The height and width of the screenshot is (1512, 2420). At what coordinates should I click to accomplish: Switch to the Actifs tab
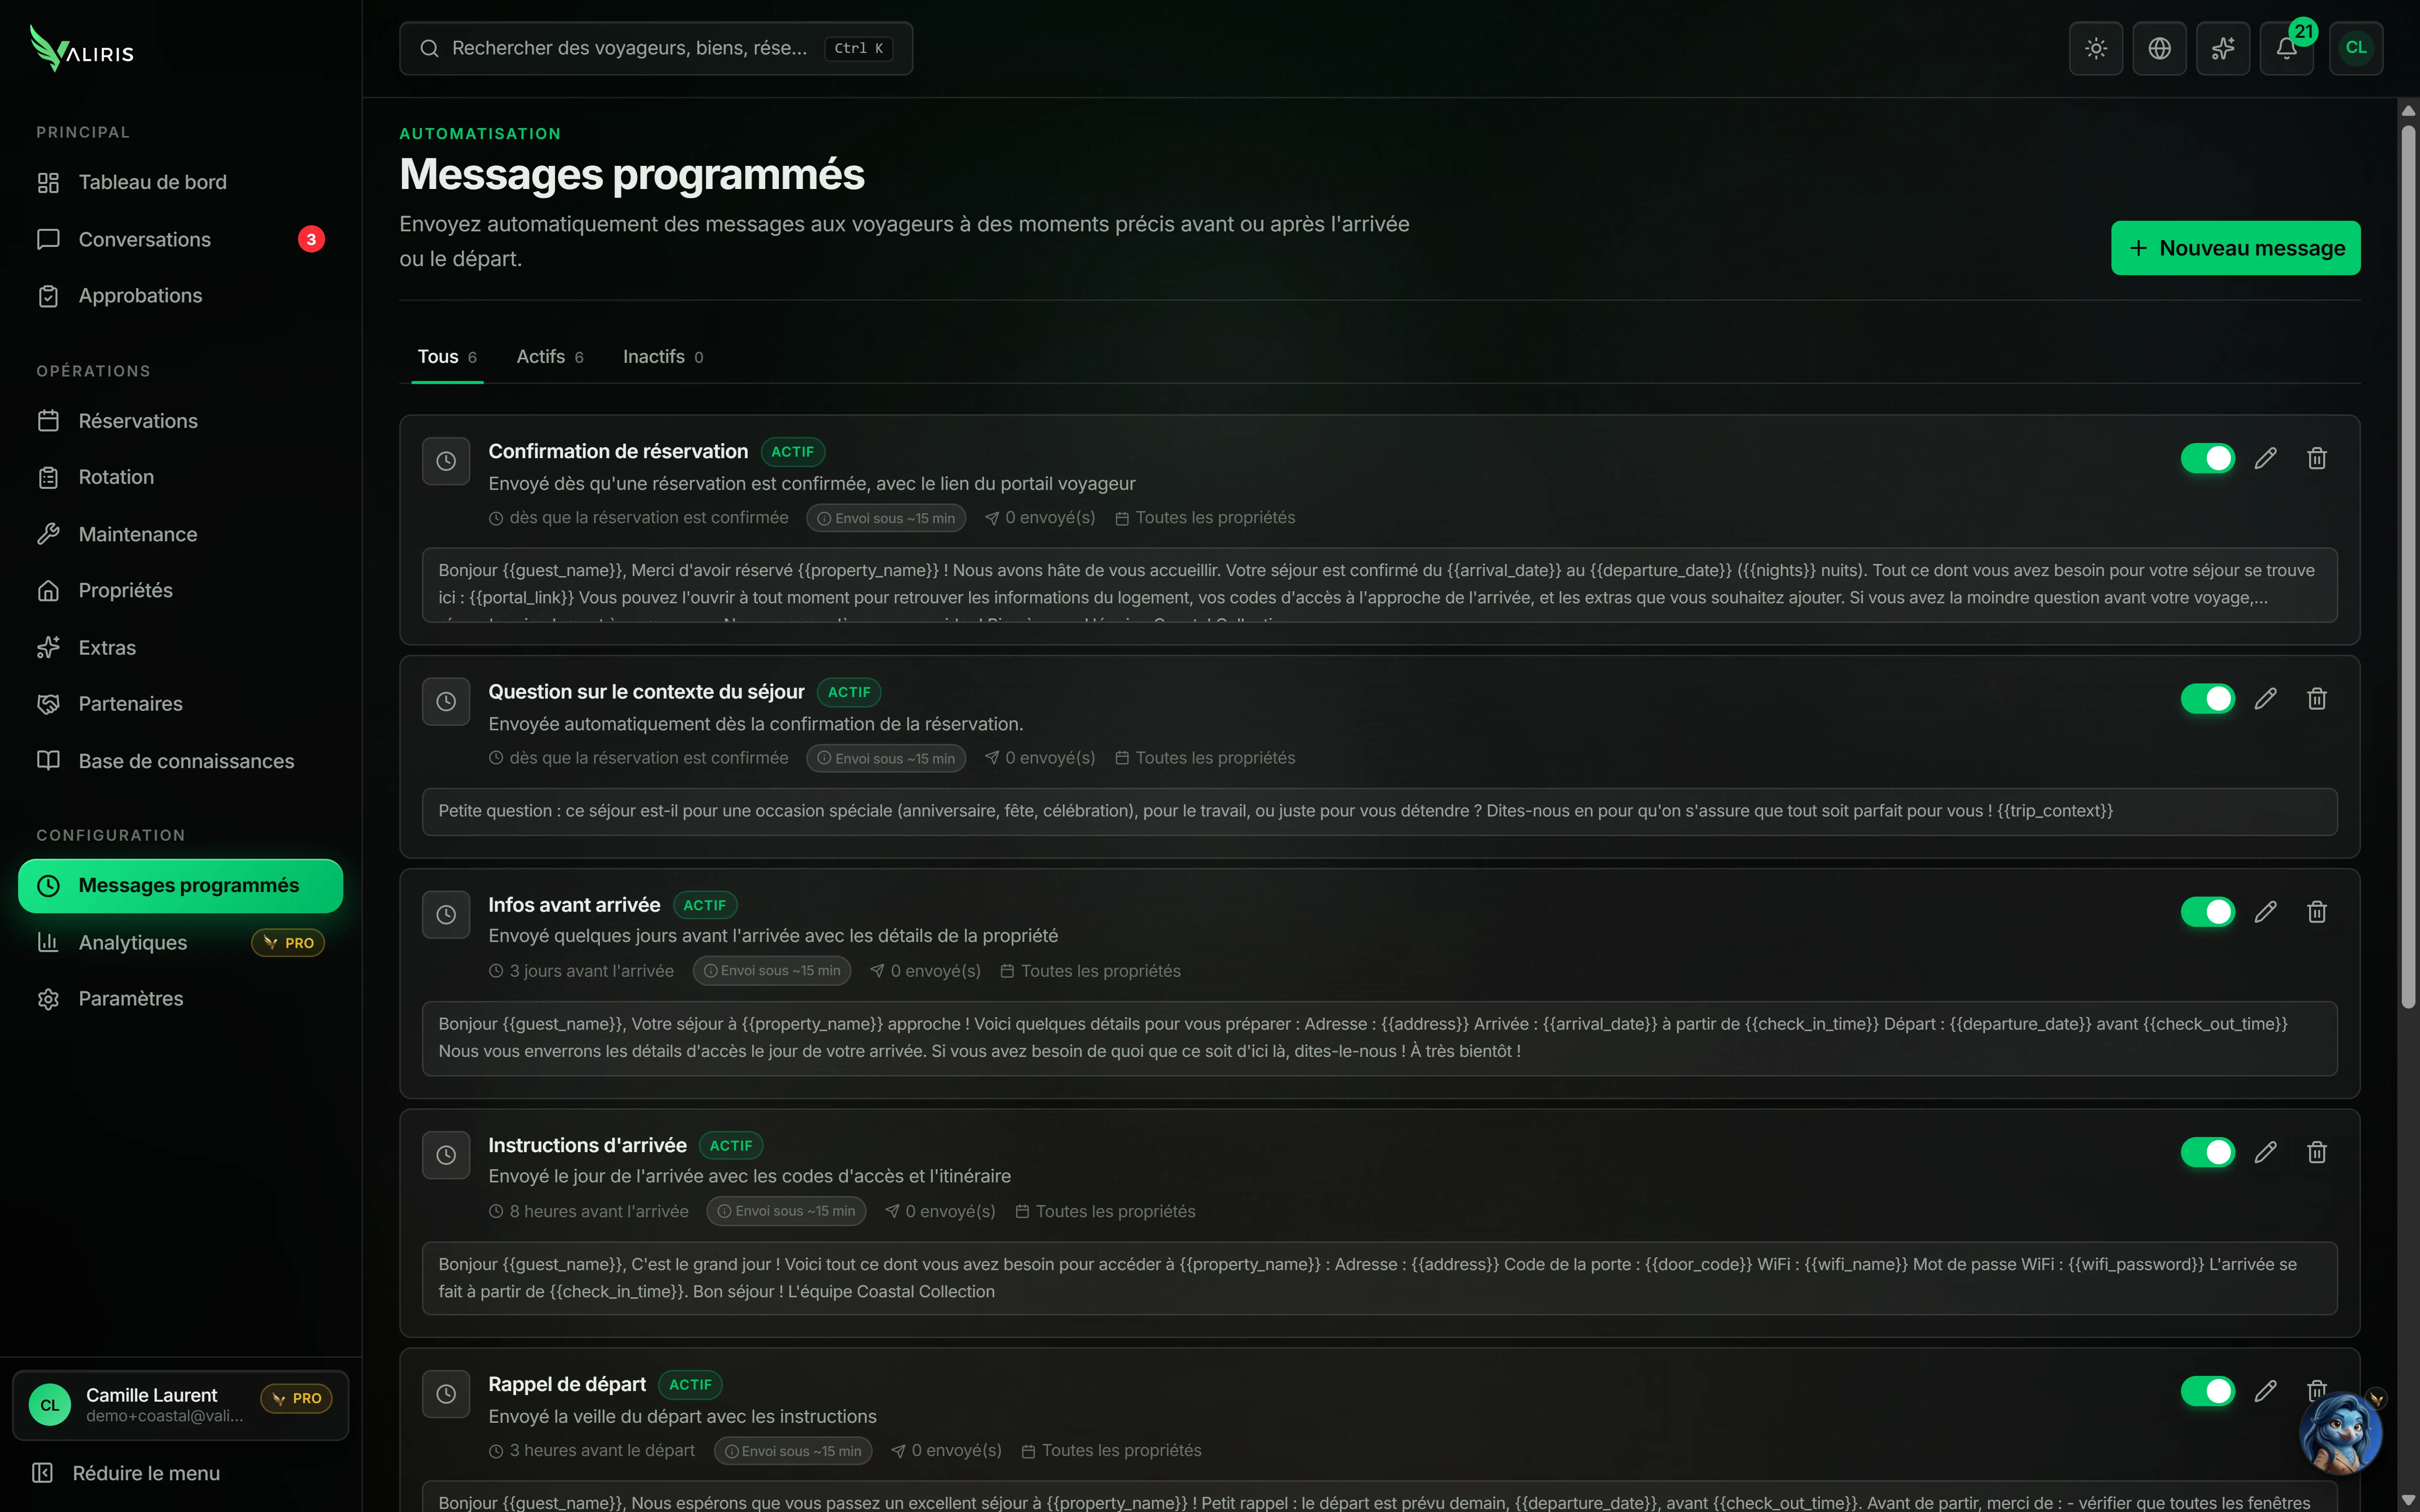click(550, 357)
